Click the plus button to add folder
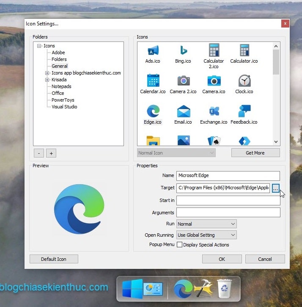The height and width of the screenshot is (307, 302). 51,153
